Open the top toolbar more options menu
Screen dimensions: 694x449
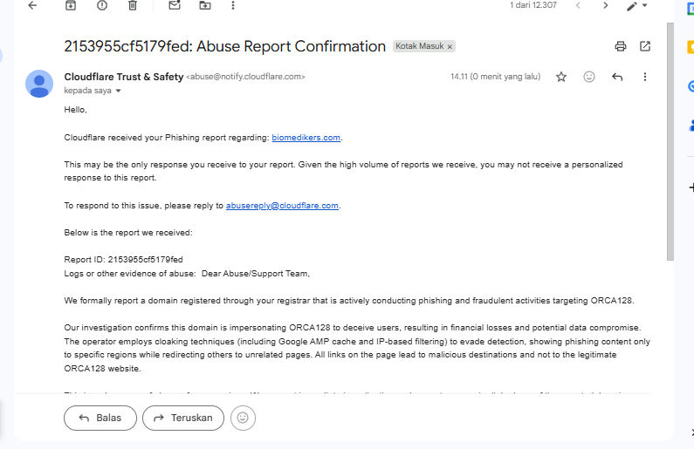233,5
